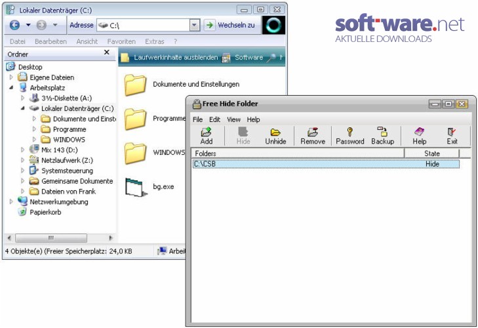478x328 pixels.
Task: Collapse the Arbeitsplatz tree node
Action: coord(11,87)
